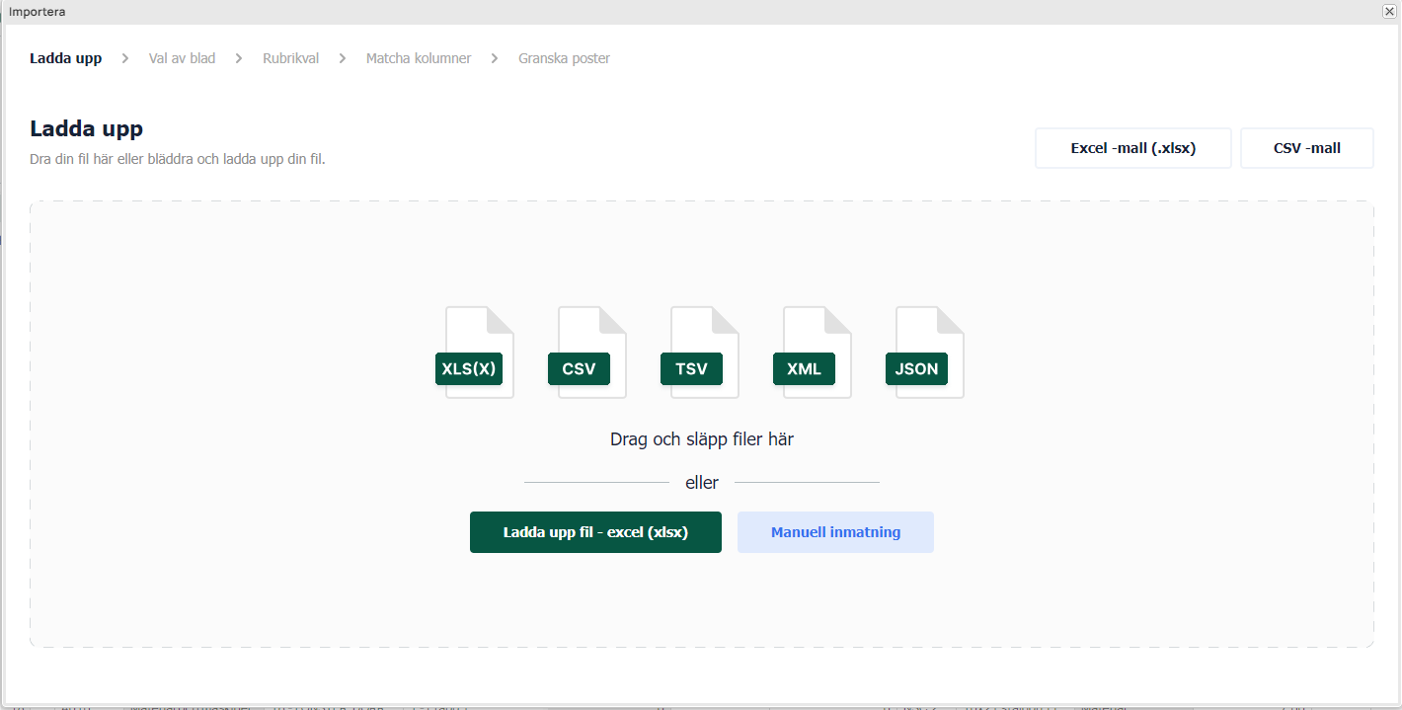
Task: Close the Importera dialog window
Action: [x=1388, y=11]
